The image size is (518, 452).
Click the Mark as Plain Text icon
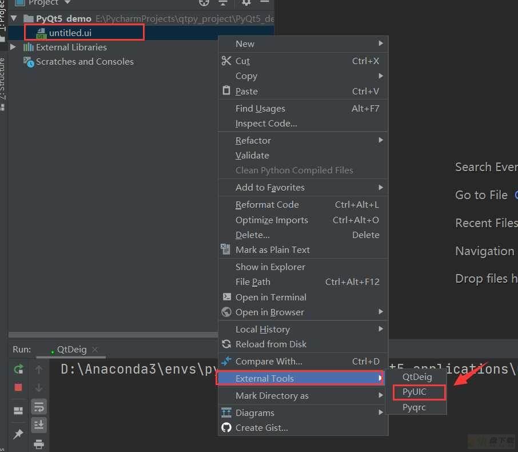[225, 249]
